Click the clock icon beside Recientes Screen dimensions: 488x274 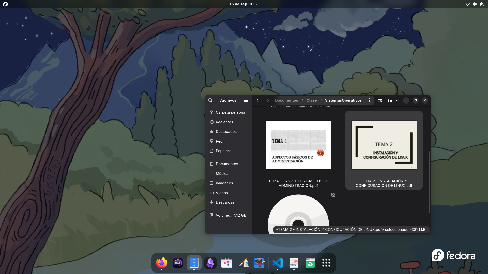pos(212,122)
